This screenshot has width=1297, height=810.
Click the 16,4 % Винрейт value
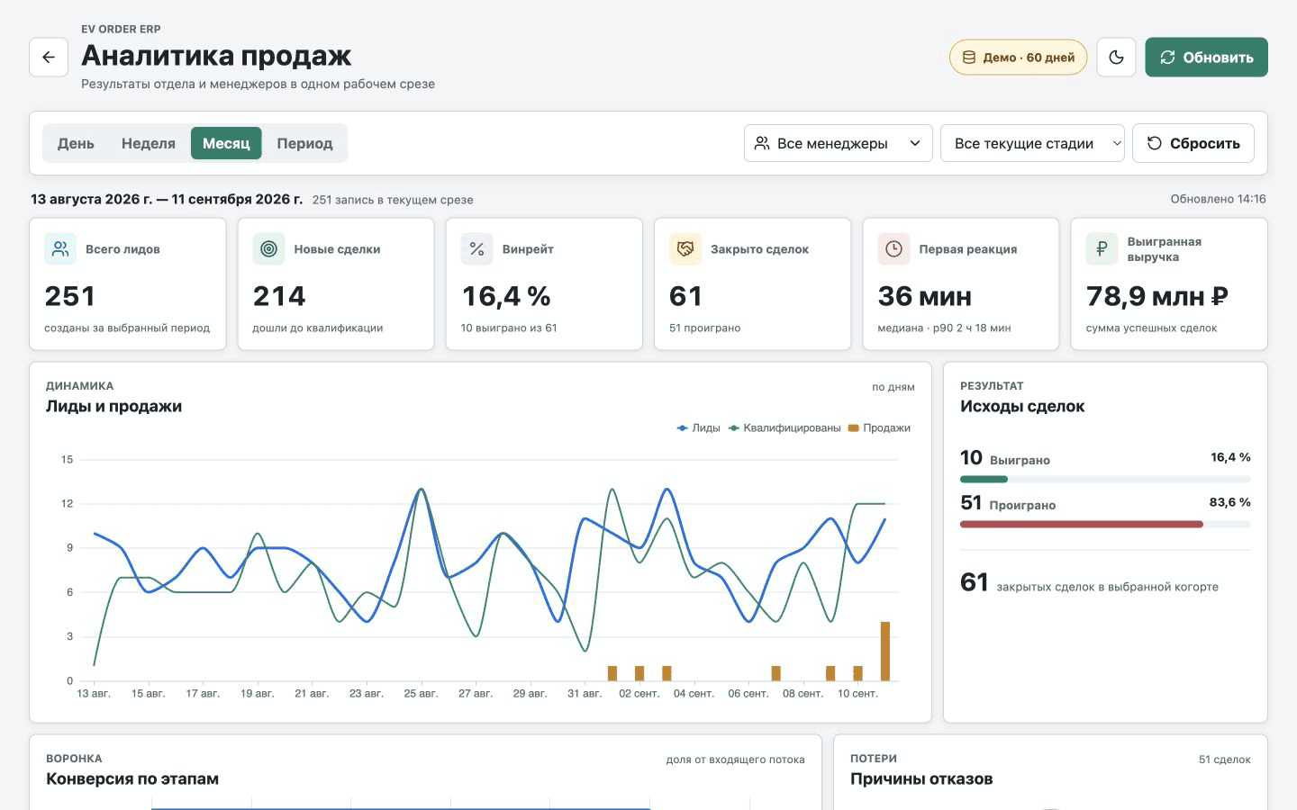(506, 296)
